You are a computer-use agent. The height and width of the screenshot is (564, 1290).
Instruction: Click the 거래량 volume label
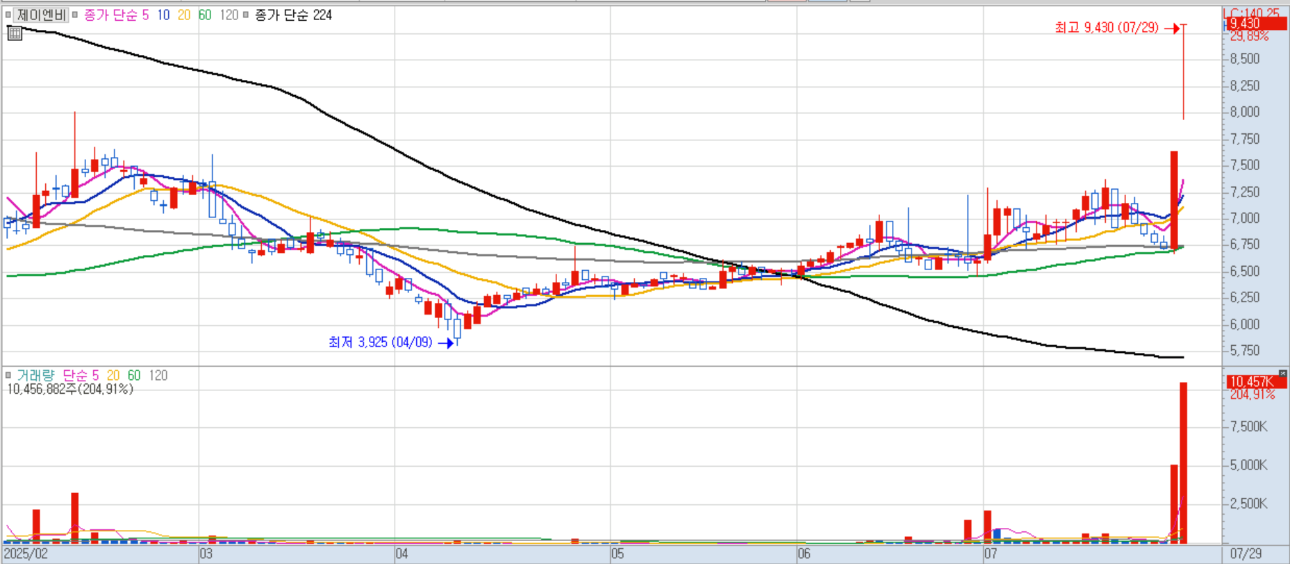35,375
